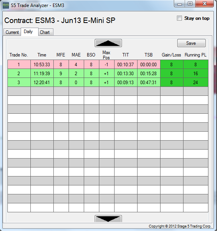Click the Running PL column header
The width and height of the screenshot is (217, 231).
[x=196, y=55]
